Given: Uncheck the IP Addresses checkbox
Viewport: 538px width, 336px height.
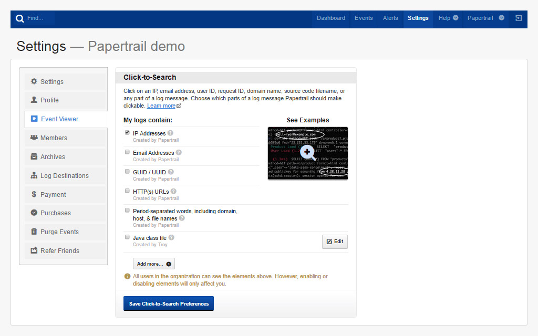Looking at the screenshot, I should click(127, 133).
